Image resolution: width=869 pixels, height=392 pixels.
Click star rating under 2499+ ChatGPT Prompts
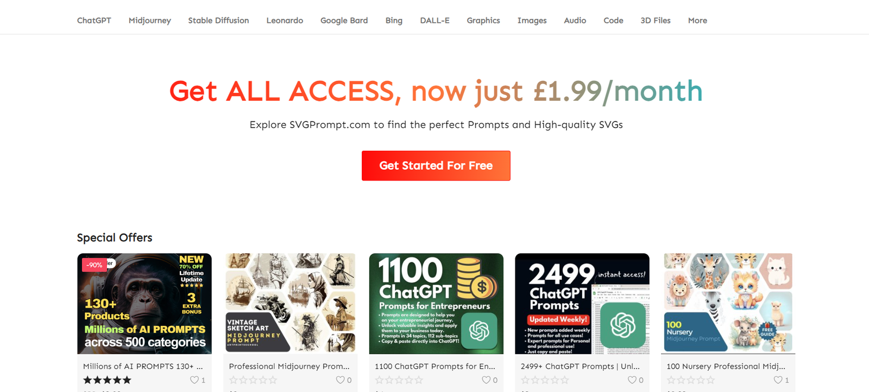coord(545,380)
